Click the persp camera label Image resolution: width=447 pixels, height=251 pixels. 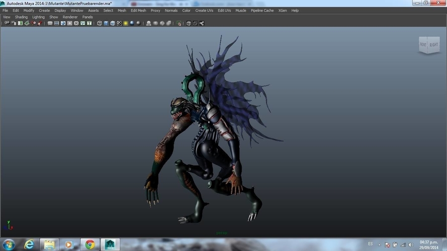(222, 233)
